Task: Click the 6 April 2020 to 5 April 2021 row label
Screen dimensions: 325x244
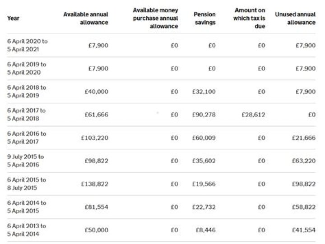Action: (x=28, y=46)
